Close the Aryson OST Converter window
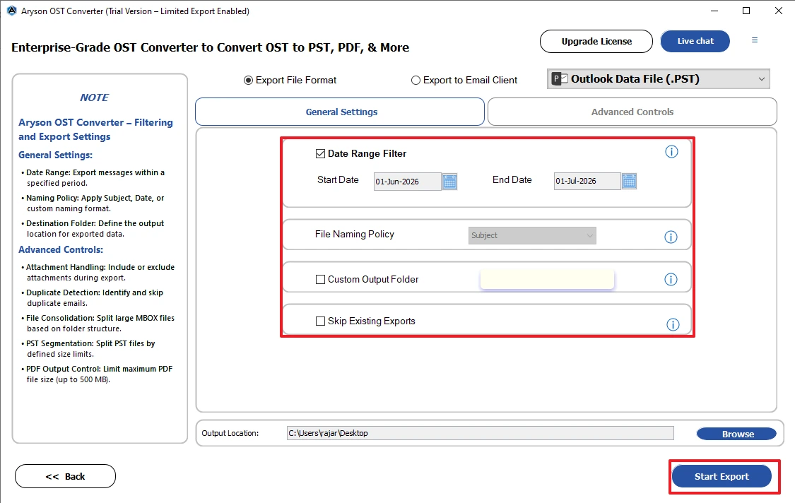The width and height of the screenshot is (795, 503). click(779, 11)
